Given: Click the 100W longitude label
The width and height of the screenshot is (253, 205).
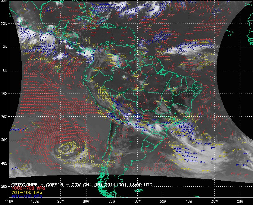Looking at the screenshot, I should [35, 201].
